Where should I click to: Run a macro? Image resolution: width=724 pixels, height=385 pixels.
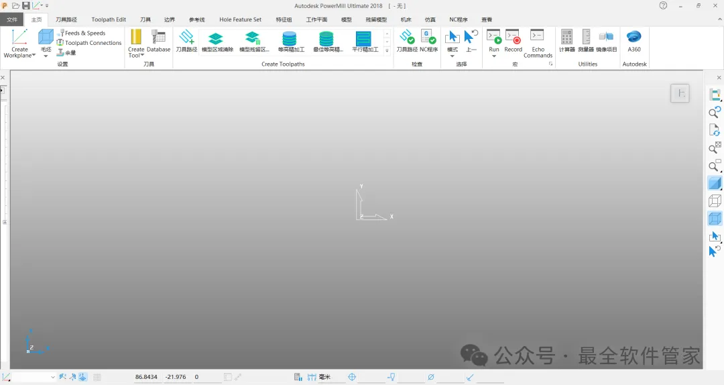[x=493, y=38]
